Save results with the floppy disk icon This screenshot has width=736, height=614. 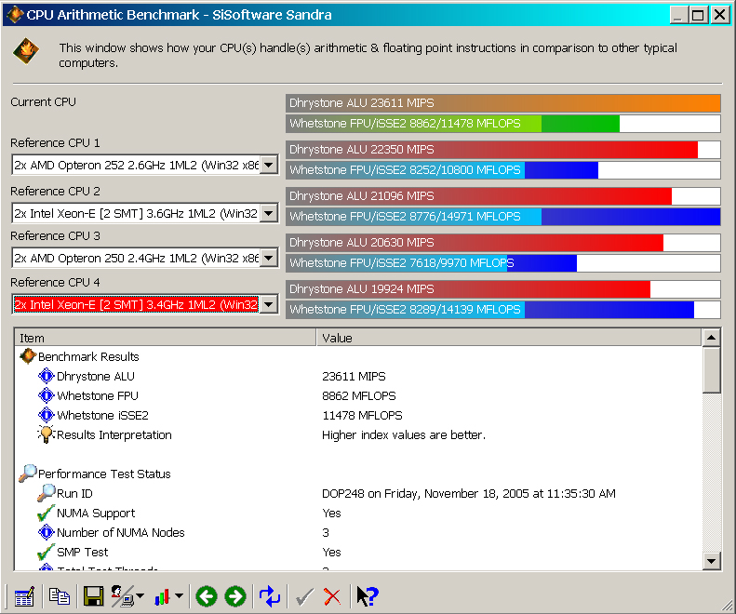tap(93, 596)
